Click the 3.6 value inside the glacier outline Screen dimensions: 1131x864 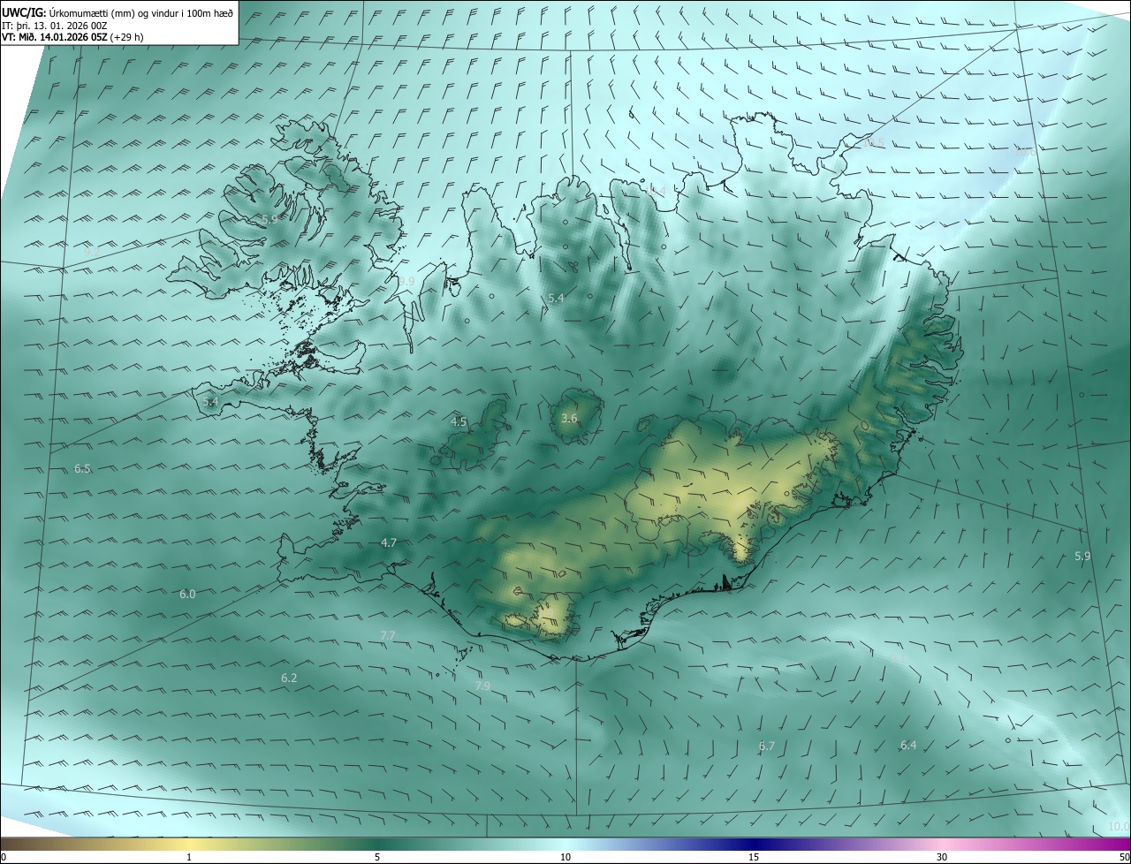coord(569,418)
